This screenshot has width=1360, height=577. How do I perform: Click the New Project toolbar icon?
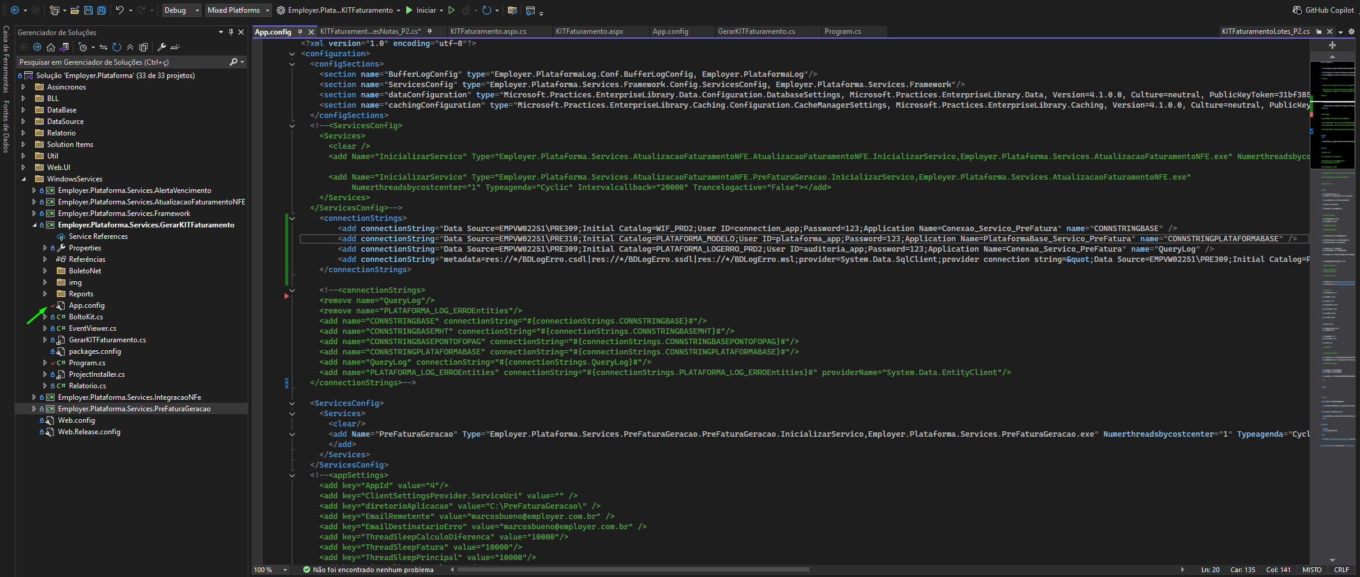pyautogui.click(x=54, y=10)
